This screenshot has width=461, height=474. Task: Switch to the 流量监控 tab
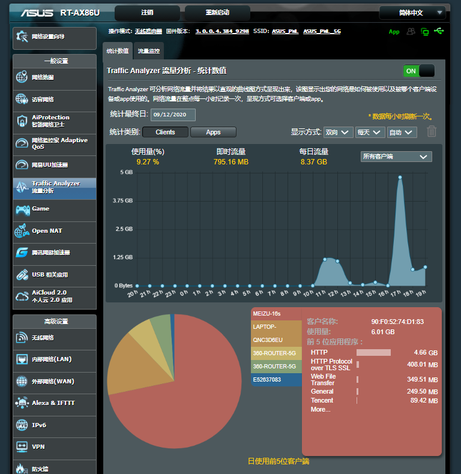pos(149,51)
